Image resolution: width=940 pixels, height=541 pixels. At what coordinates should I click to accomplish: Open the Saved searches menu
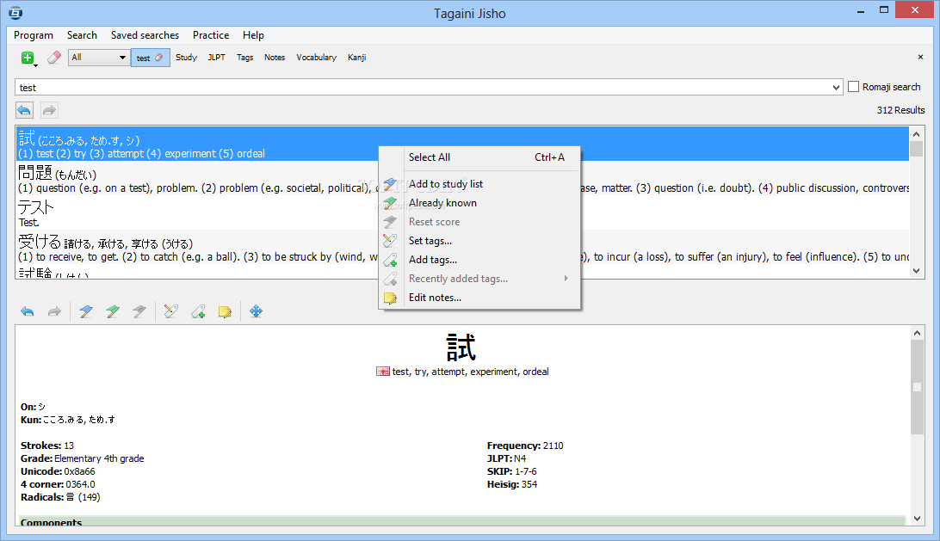[x=145, y=35]
